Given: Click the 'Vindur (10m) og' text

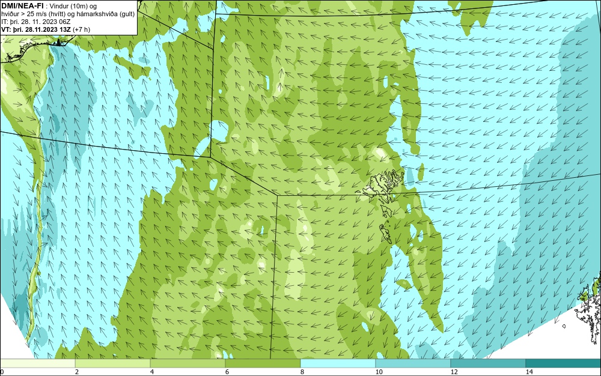Looking at the screenshot, I should (x=73, y=6).
